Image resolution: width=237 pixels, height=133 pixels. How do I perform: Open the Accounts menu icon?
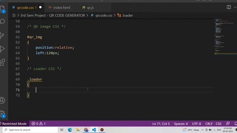click(x=2, y=100)
